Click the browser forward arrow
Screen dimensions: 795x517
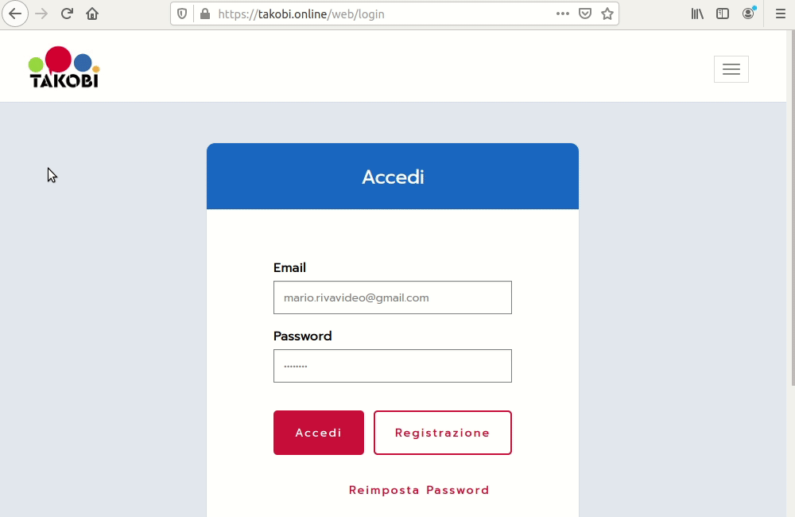41,14
